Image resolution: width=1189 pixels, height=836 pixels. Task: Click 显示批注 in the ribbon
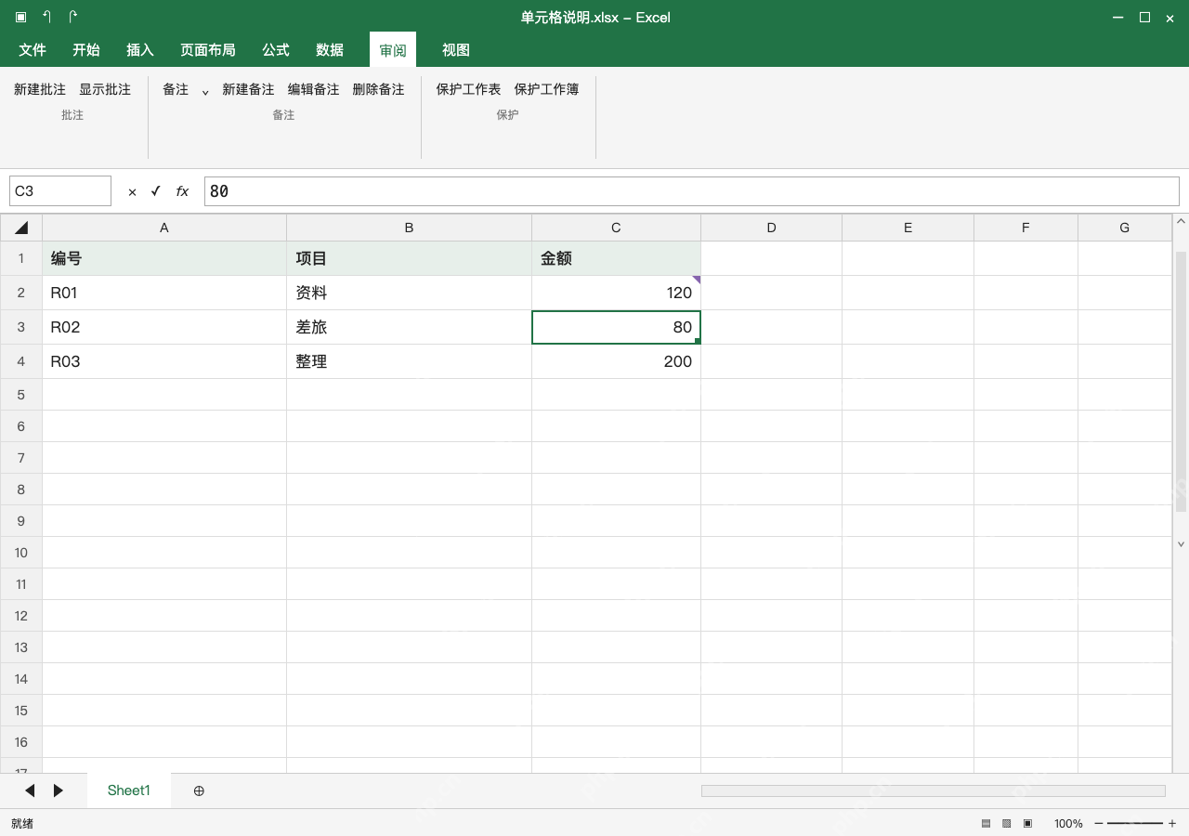click(x=105, y=89)
